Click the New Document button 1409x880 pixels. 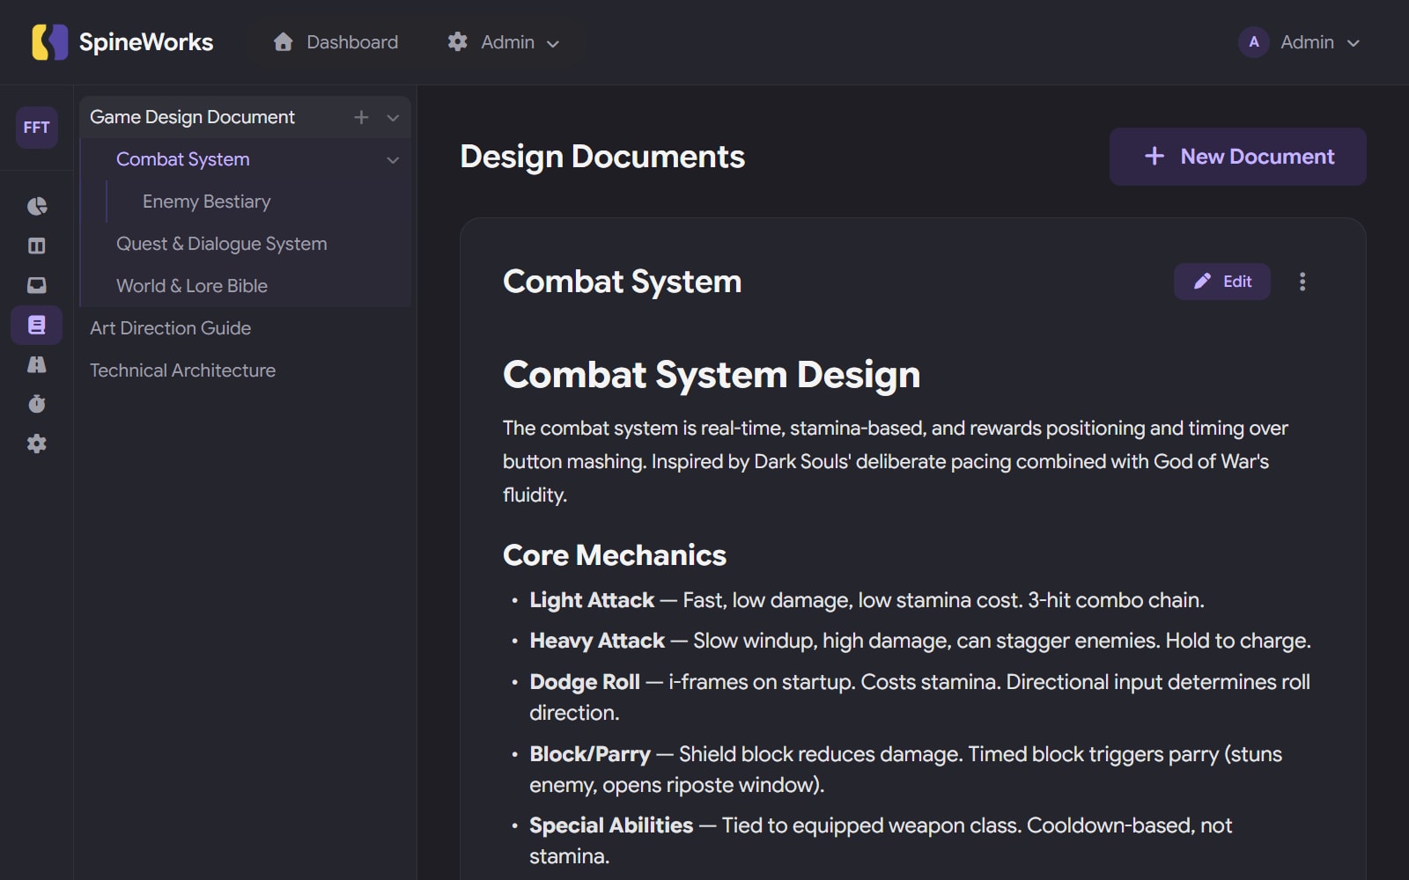[x=1237, y=157]
